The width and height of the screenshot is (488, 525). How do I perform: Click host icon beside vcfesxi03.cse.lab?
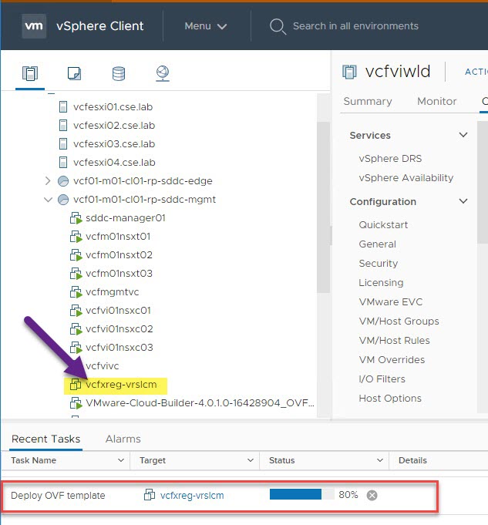(63, 143)
